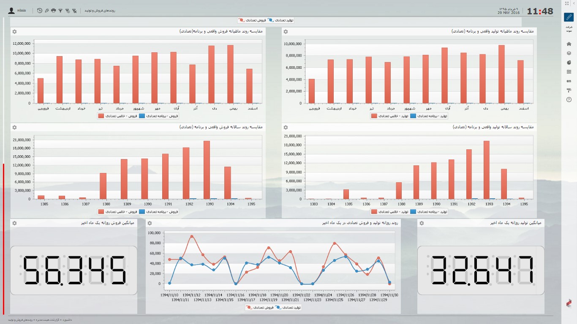Click the 32,647 average production display
The height and width of the screenshot is (324, 577).
tap(481, 270)
